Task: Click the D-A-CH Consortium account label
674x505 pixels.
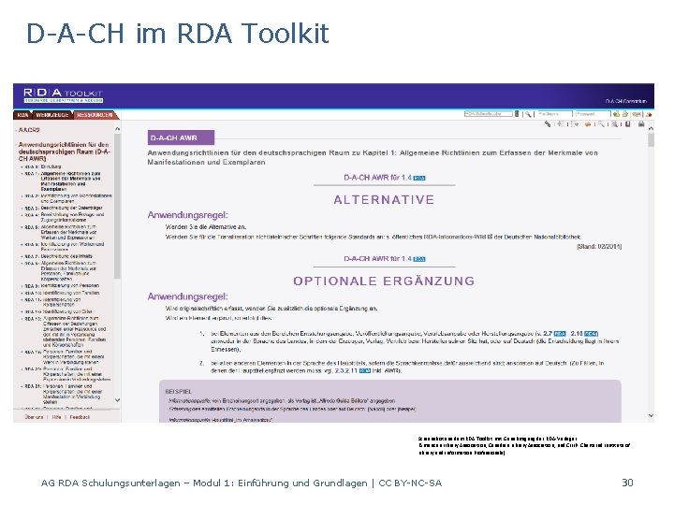Action: coord(626,101)
